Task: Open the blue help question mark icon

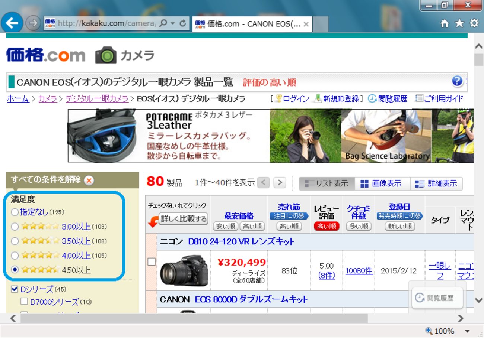Action: [x=457, y=81]
